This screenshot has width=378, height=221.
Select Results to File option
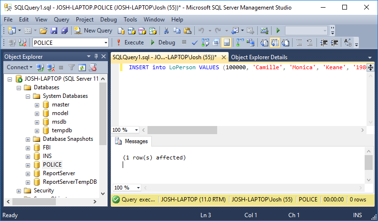click(285, 42)
